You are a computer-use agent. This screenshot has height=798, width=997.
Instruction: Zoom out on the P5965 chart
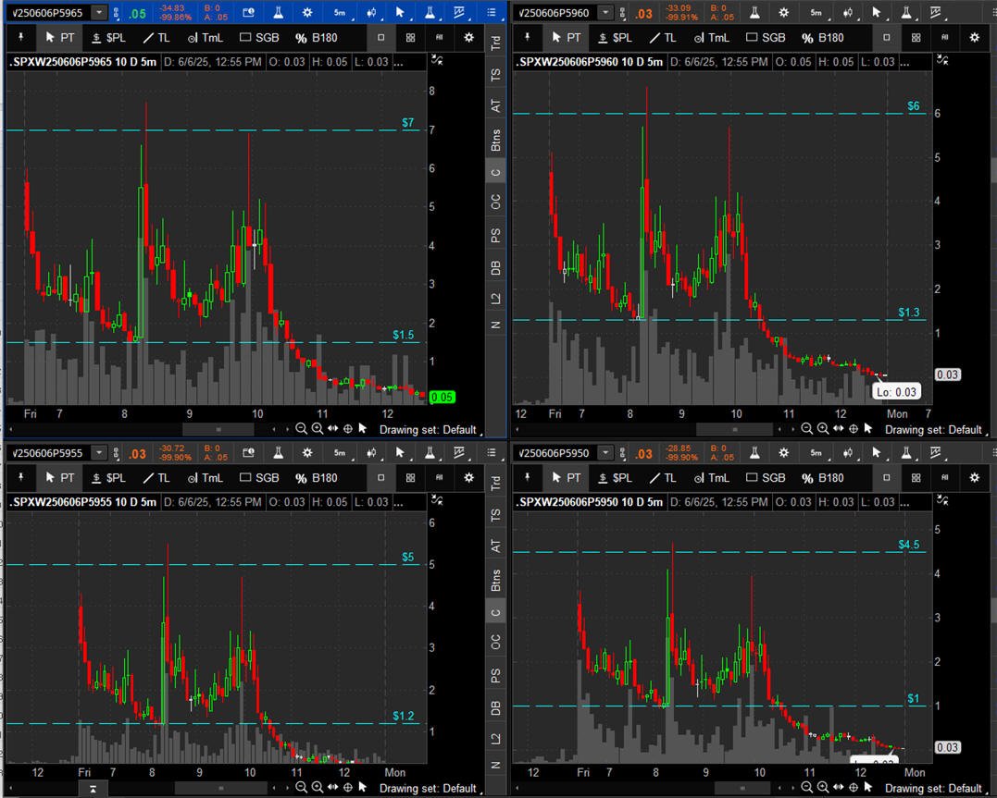point(302,429)
